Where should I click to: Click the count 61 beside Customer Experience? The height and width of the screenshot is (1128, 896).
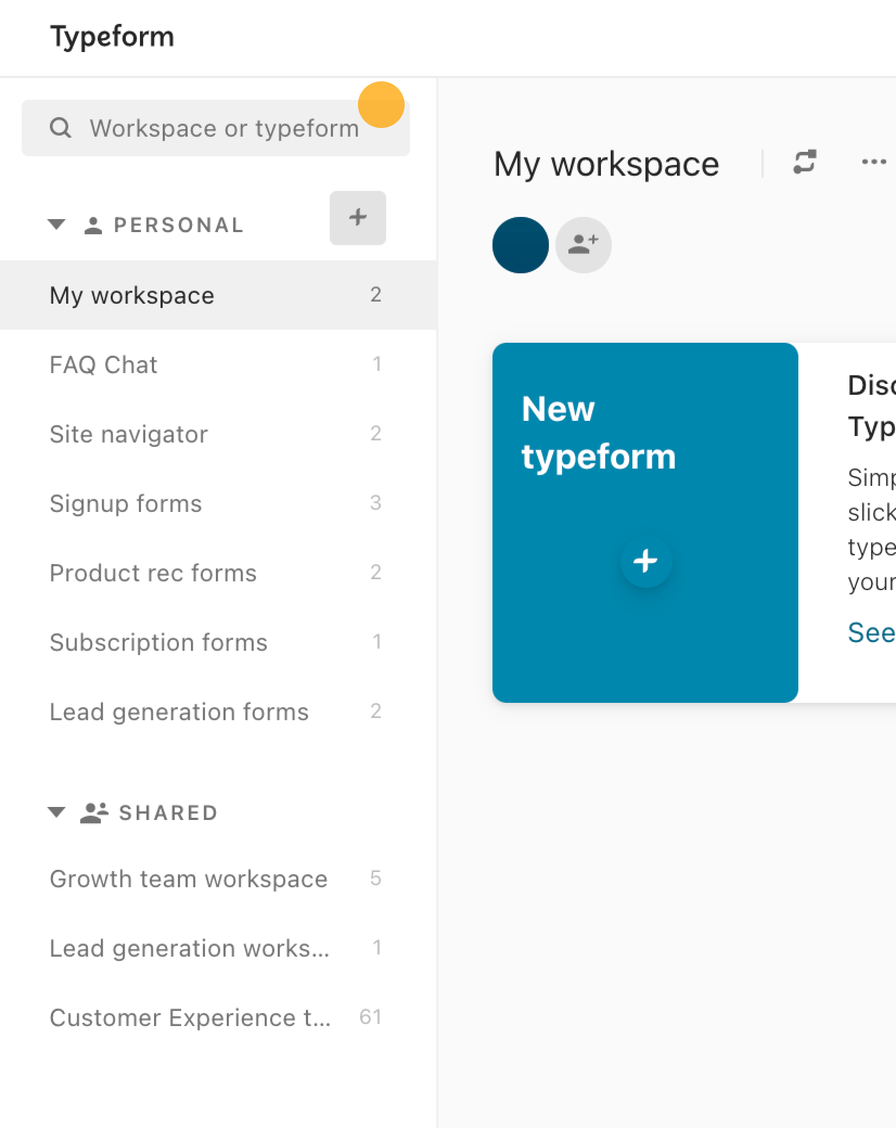(370, 1017)
